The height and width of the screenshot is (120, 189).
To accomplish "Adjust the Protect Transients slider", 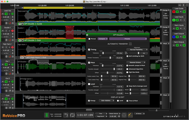I will pos(110,58).
